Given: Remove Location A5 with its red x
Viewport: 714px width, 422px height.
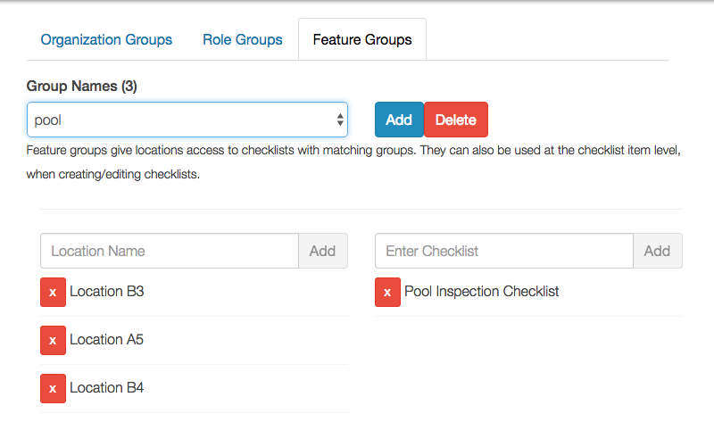Looking at the screenshot, I should point(53,340).
